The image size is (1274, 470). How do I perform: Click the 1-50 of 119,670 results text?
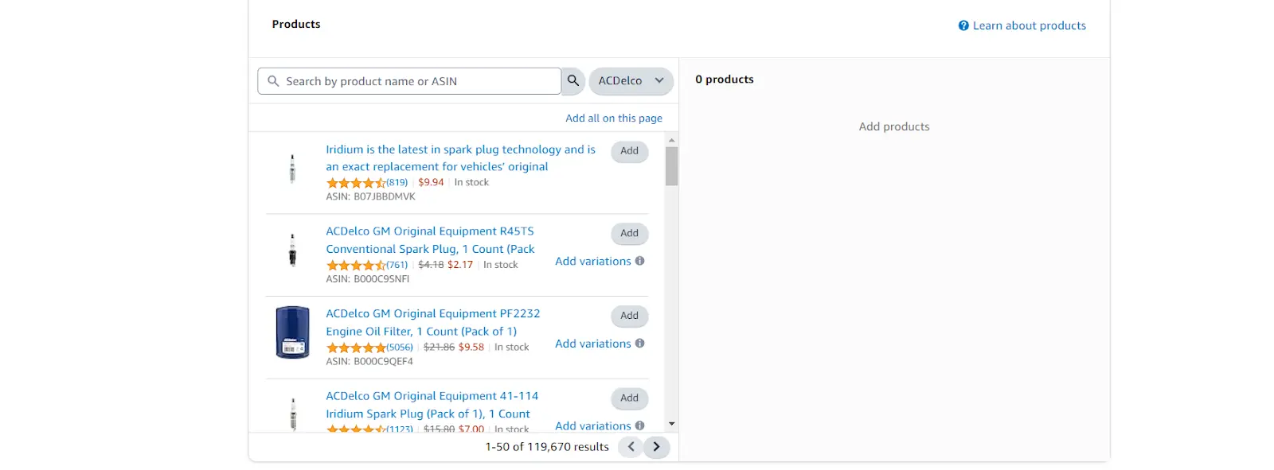pos(547,447)
